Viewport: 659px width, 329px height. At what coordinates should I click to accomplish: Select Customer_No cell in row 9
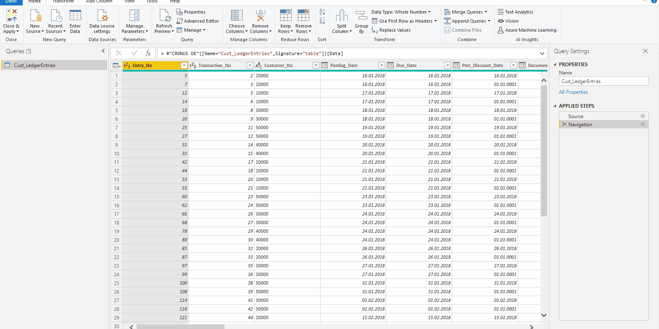pos(287,145)
